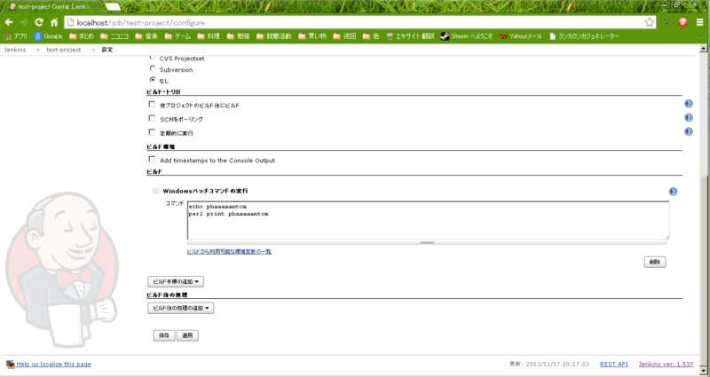Viewport: 710px width, 377px height.
Task: Open the 買い物 bookmark folder
Action: (312, 36)
